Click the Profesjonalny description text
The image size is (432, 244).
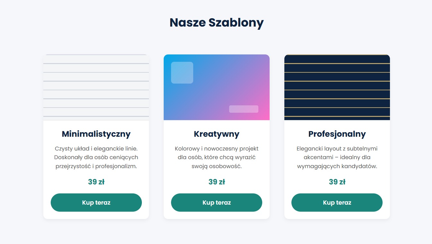pyautogui.click(x=337, y=157)
